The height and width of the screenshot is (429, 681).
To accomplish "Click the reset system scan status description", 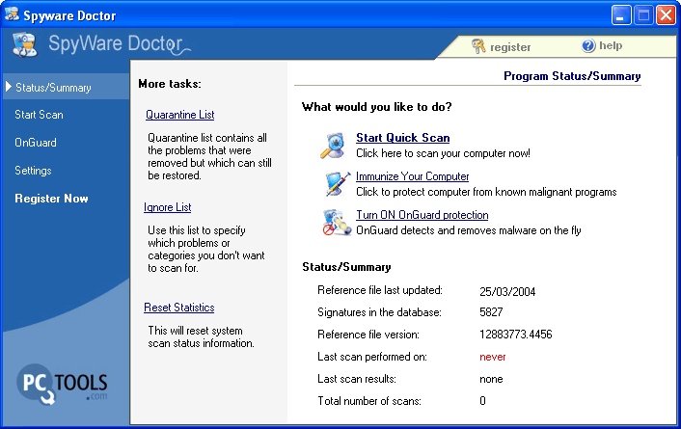I will pyautogui.click(x=201, y=337).
